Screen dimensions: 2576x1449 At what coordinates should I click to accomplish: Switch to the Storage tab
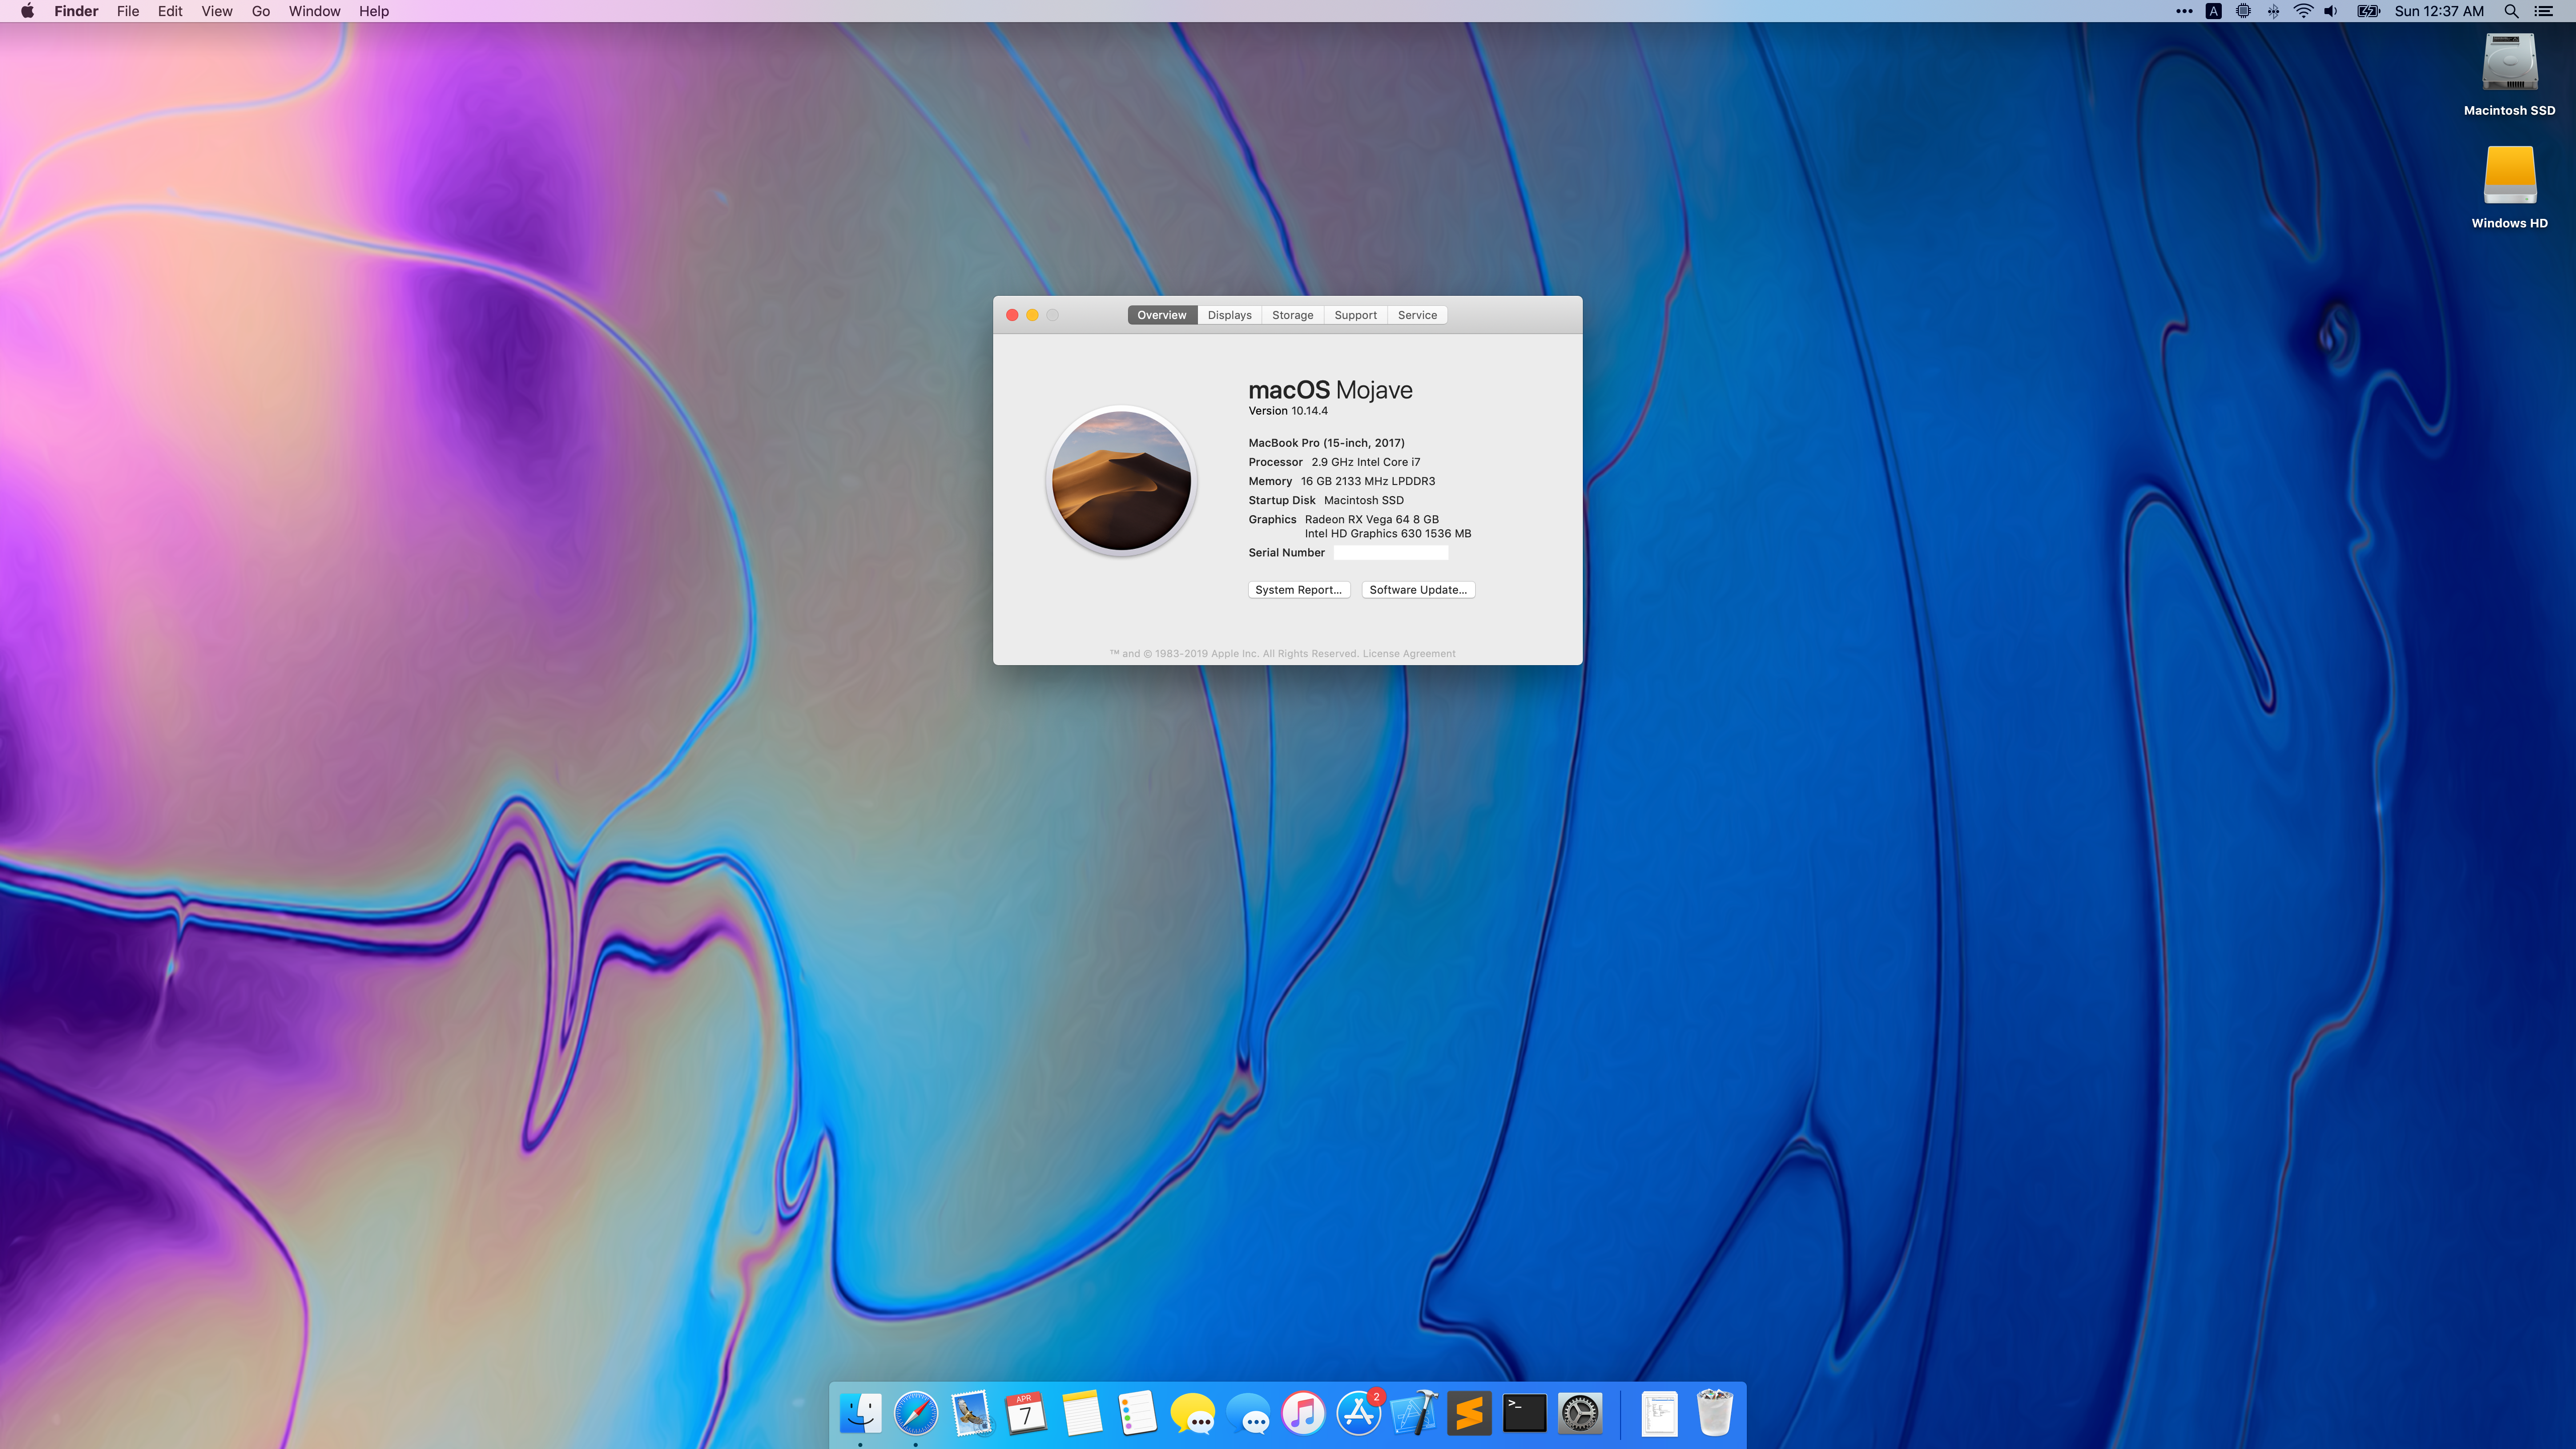coord(1292,315)
